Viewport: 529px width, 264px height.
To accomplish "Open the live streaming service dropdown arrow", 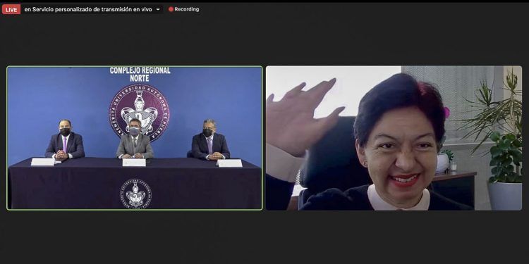I will tap(158, 9).
